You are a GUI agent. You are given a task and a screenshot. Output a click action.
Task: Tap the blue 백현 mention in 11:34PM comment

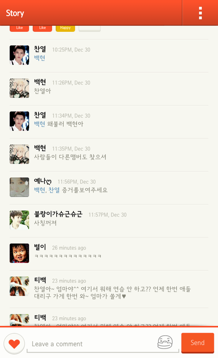(40, 124)
